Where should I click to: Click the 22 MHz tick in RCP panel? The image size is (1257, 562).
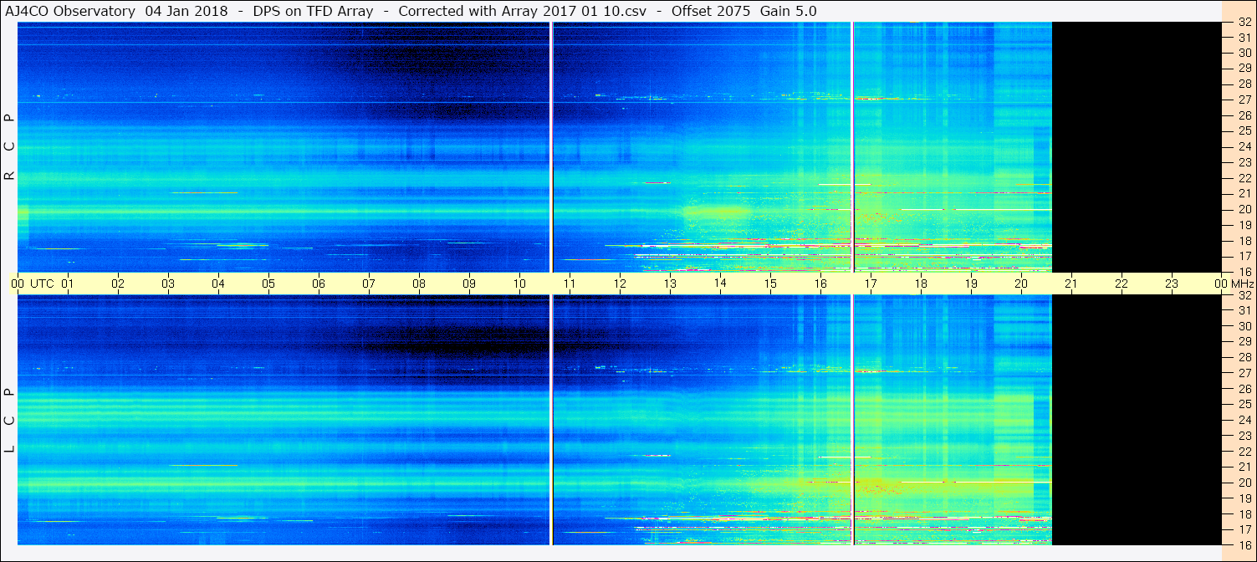click(1244, 178)
